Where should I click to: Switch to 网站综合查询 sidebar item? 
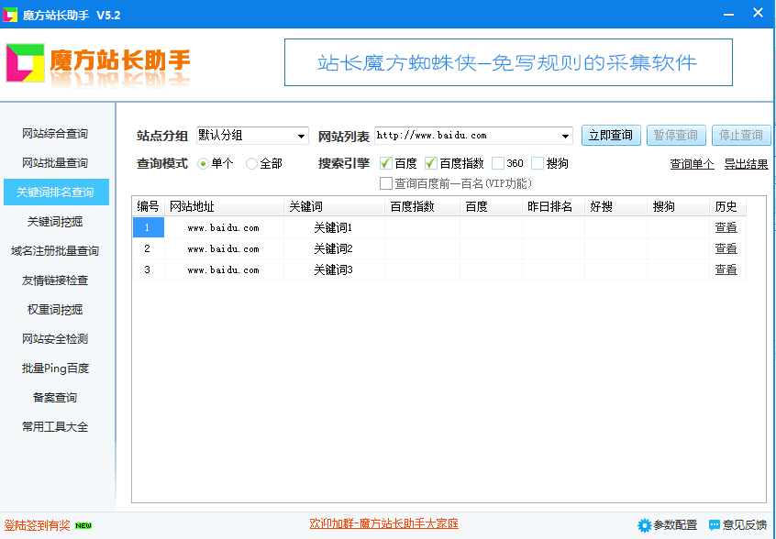(x=55, y=134)
